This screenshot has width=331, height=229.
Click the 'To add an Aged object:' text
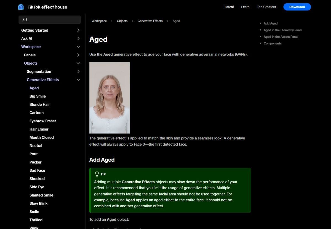[x=109, y=219]
